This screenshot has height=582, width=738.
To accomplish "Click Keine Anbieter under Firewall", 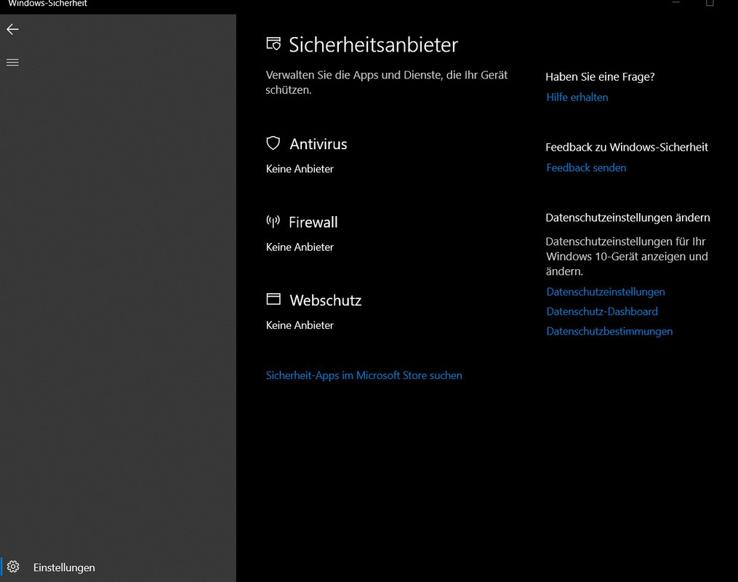I will click(x=300, y=247).
